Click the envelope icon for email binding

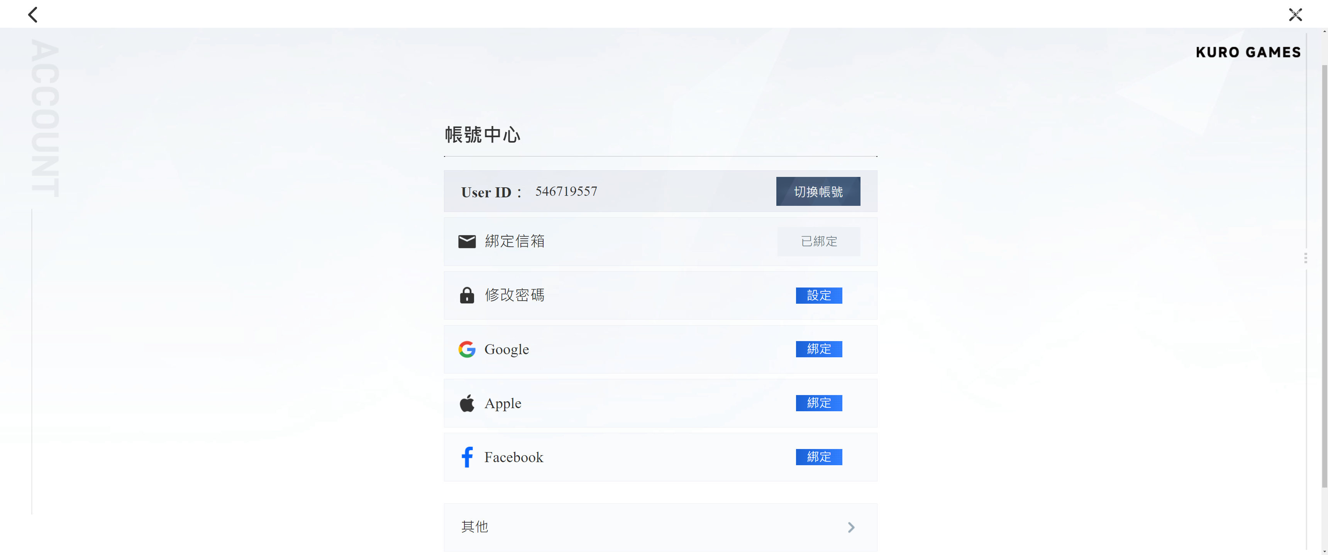point(467,241)
